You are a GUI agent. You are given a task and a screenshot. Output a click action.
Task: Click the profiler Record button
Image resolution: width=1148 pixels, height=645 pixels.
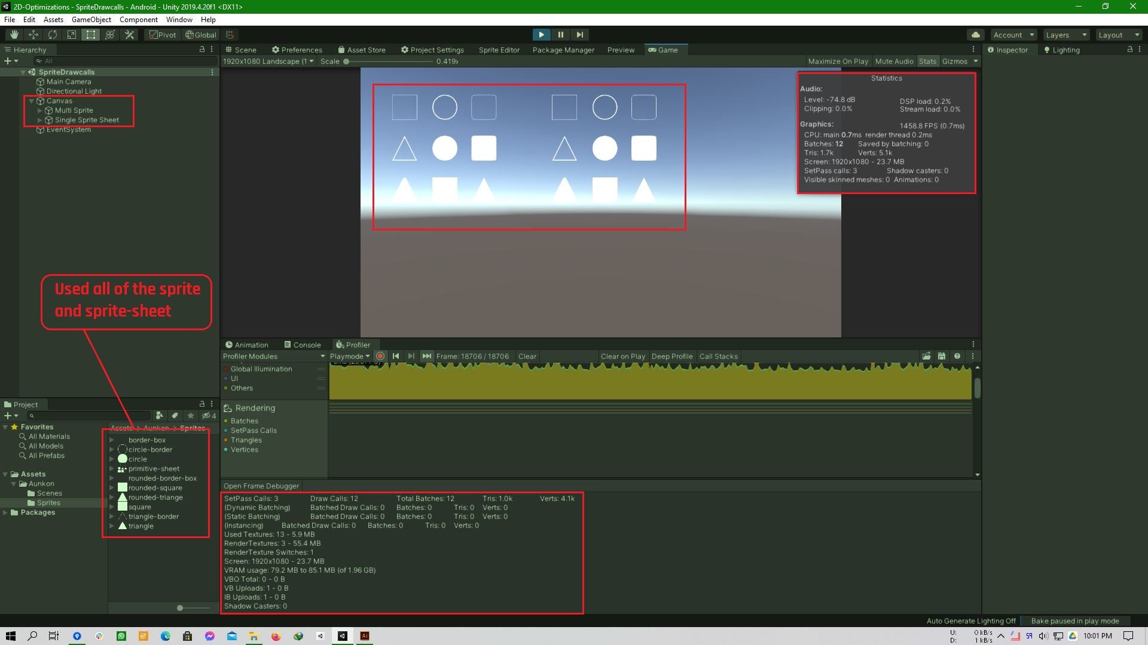pyautogui.click(x=380, y=356)
